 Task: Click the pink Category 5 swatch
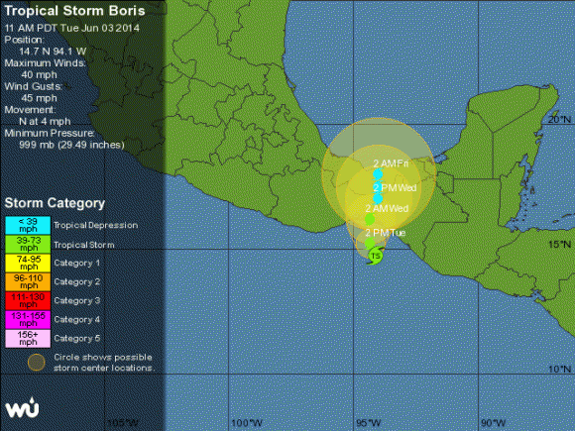28,338
